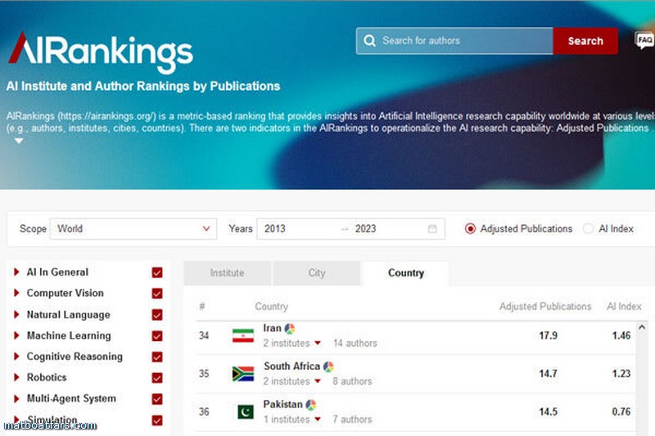
Task: Uncheck the Cognitive Reasoning checkbox
Action: tap(157, 357)
